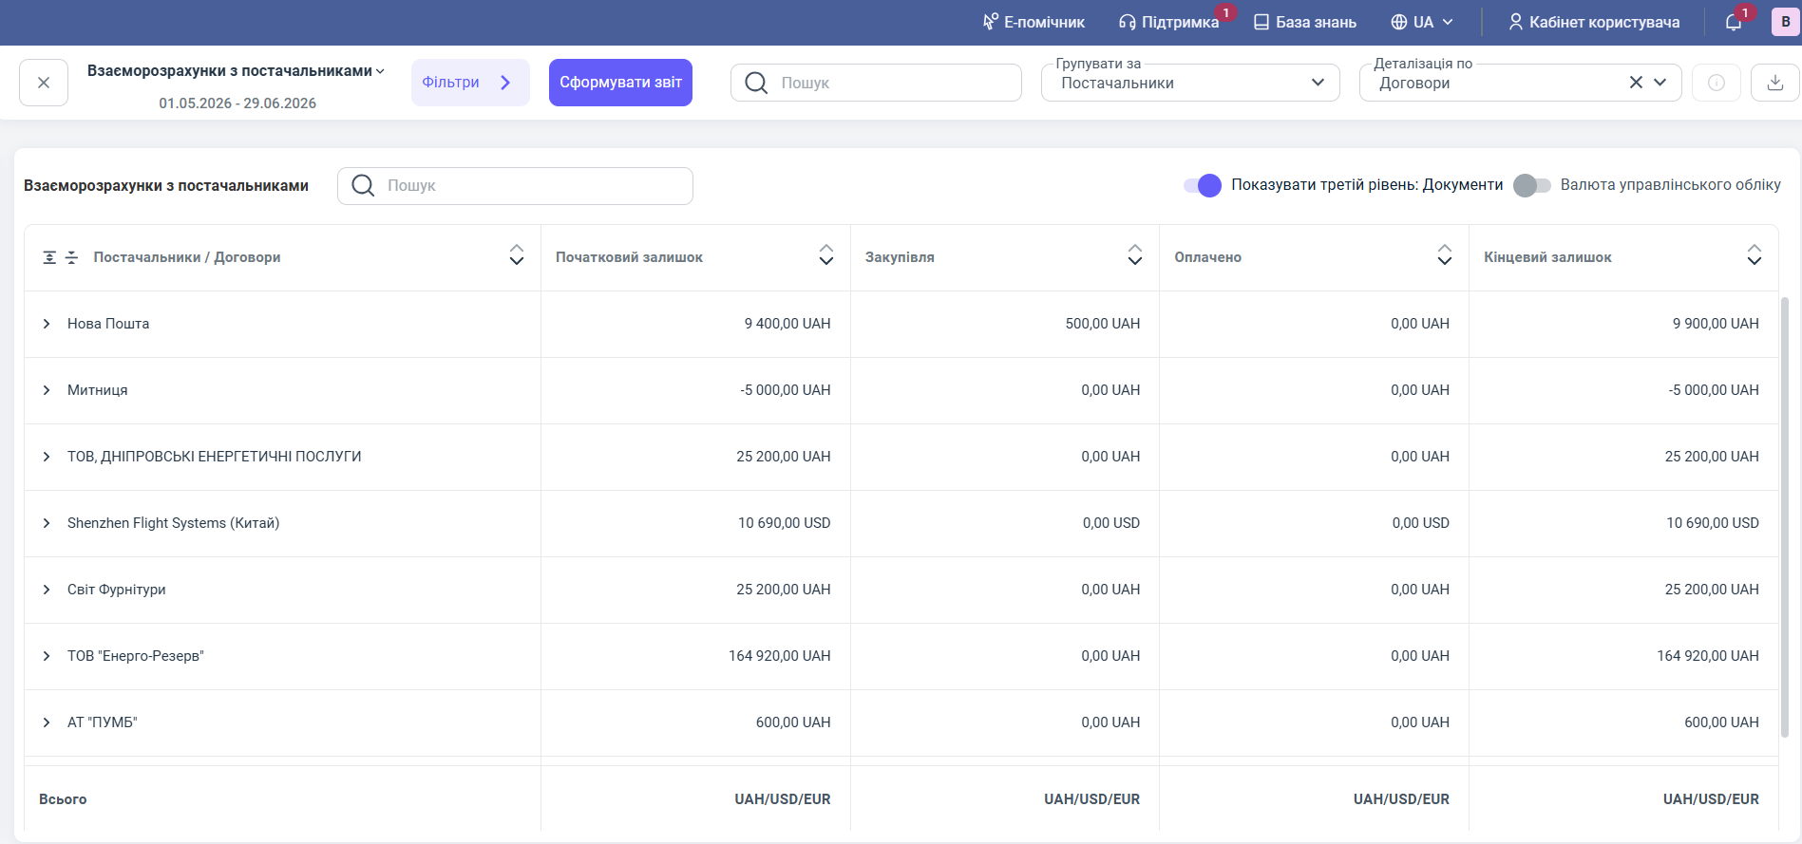Screen dimensions: 1802x844
Task: Click the Фільтри chevron arrow
Action: tap(505, 83)
